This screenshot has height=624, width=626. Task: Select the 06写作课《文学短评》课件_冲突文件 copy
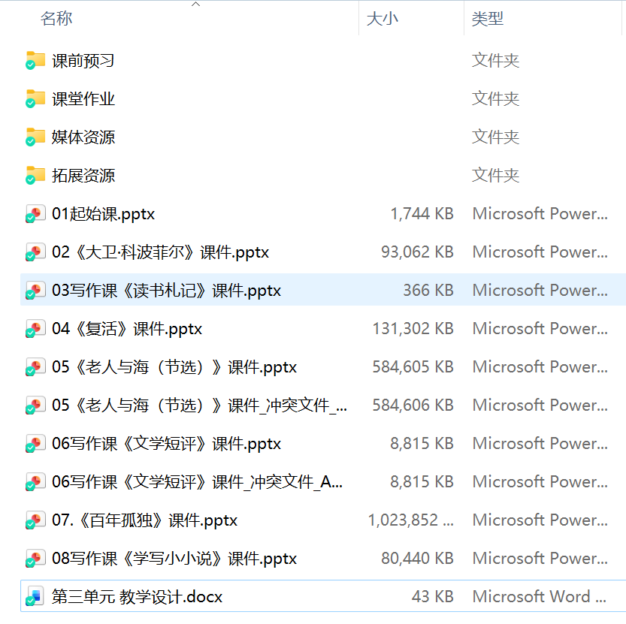197,482
